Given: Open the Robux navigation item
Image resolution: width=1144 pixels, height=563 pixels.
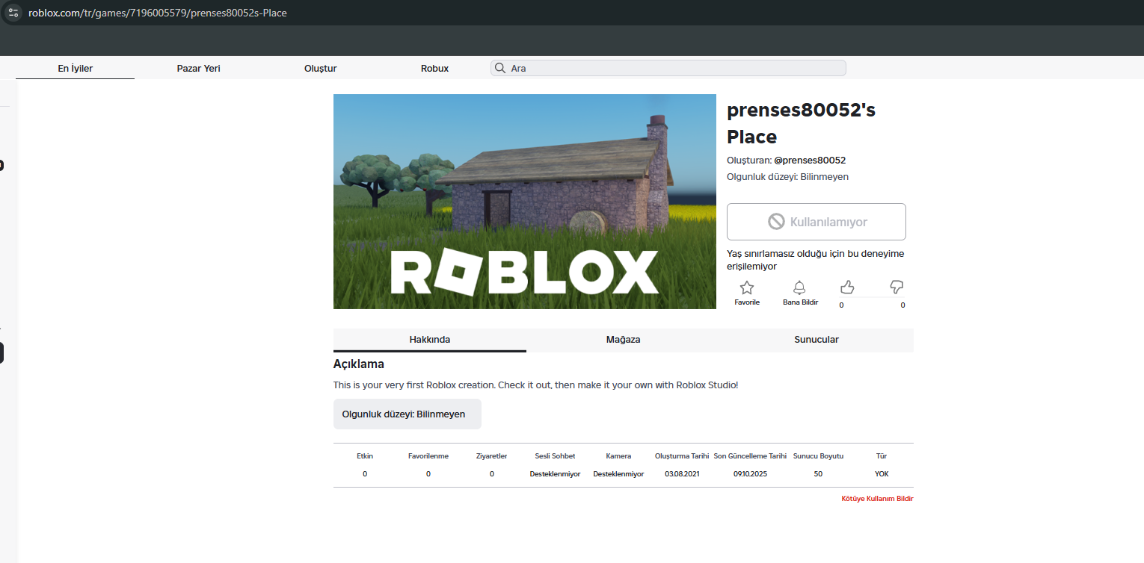Looking at the screenshot, I should pyautogui.click(x=434, y=68).
